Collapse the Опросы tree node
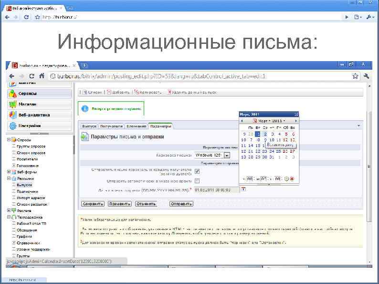This screenshot has height=284, width=379. tap(9, 140)
